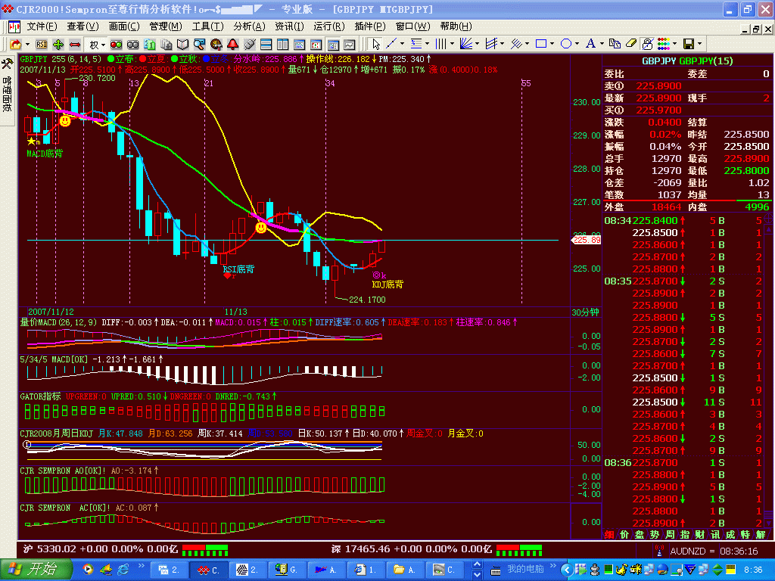The height and width of the screenshot is (581, 775).
Task: Select the horizontal split window layout icon
Action: (x=266, y=45)
